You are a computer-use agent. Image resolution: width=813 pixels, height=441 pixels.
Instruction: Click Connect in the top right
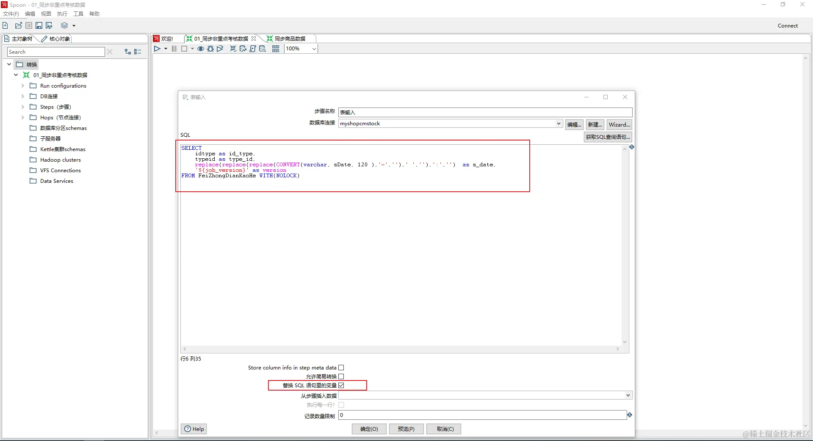point(788,26)
